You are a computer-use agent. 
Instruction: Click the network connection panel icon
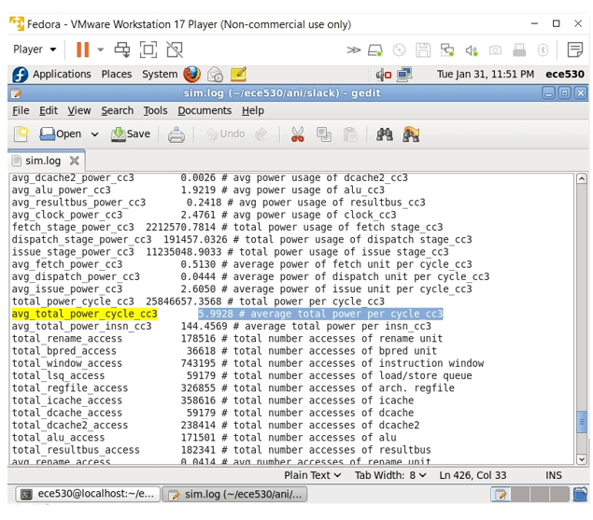[404, 75]
